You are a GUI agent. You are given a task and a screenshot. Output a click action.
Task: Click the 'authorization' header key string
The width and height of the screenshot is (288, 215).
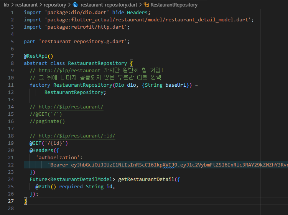(58, 158)
